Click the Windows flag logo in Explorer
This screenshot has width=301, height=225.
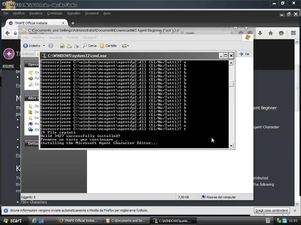pyautogui.click(x=248, y=37)
